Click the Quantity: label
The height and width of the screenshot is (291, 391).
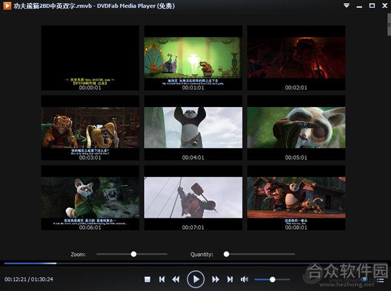(x=202, y=255)
